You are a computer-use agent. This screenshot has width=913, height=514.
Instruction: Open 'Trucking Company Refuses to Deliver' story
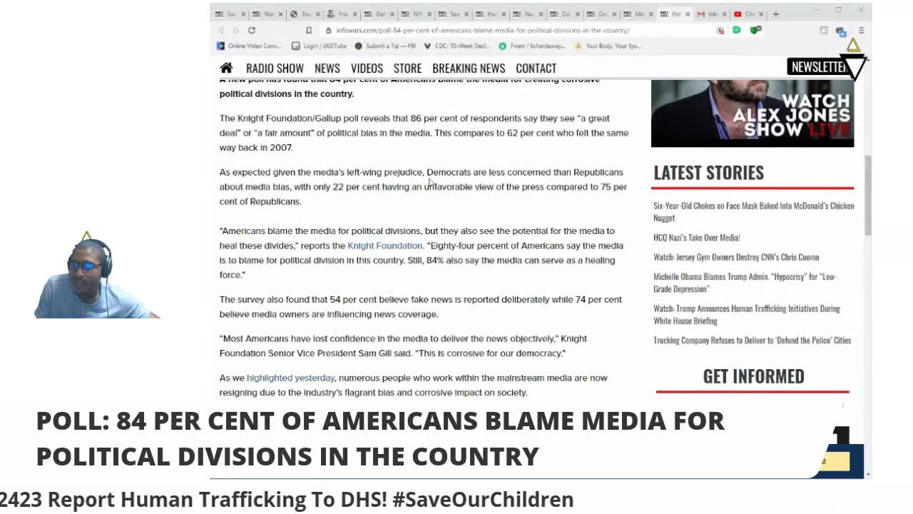click(753, 341)
